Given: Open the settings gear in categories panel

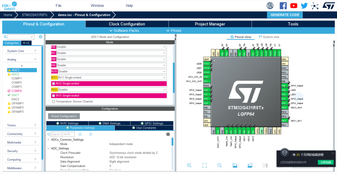Looking at the screenshot, I should [x=40, y=37].
